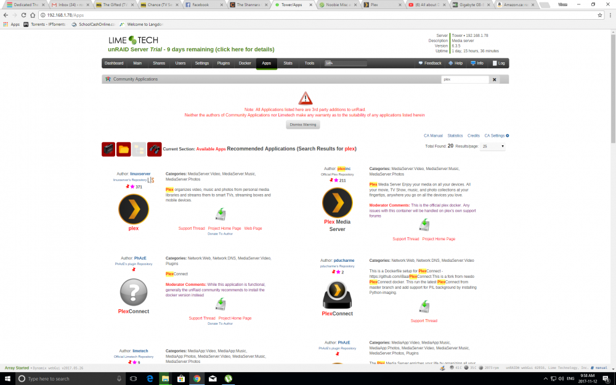616x385 pixels.
Task: Open the Docker menu tab
Action: tap(245, 63)
